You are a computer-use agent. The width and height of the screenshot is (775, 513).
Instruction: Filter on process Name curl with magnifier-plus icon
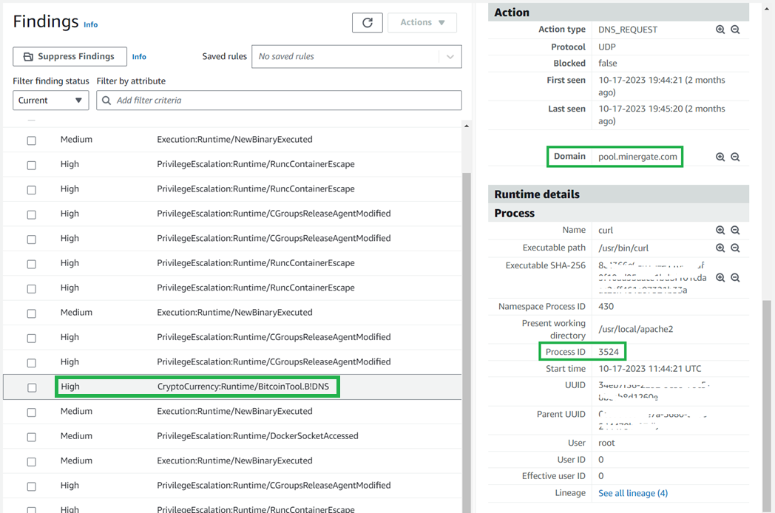[x=720, y=229]
